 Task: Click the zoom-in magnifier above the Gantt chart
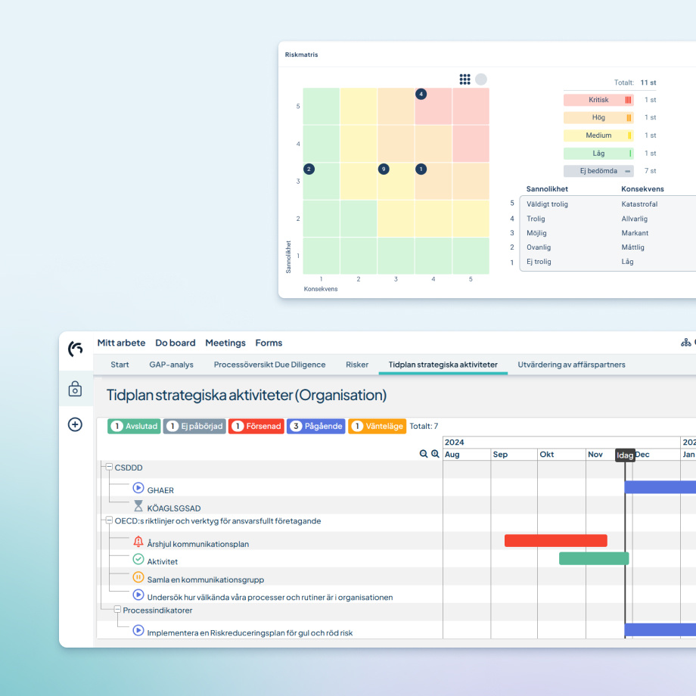433,452
